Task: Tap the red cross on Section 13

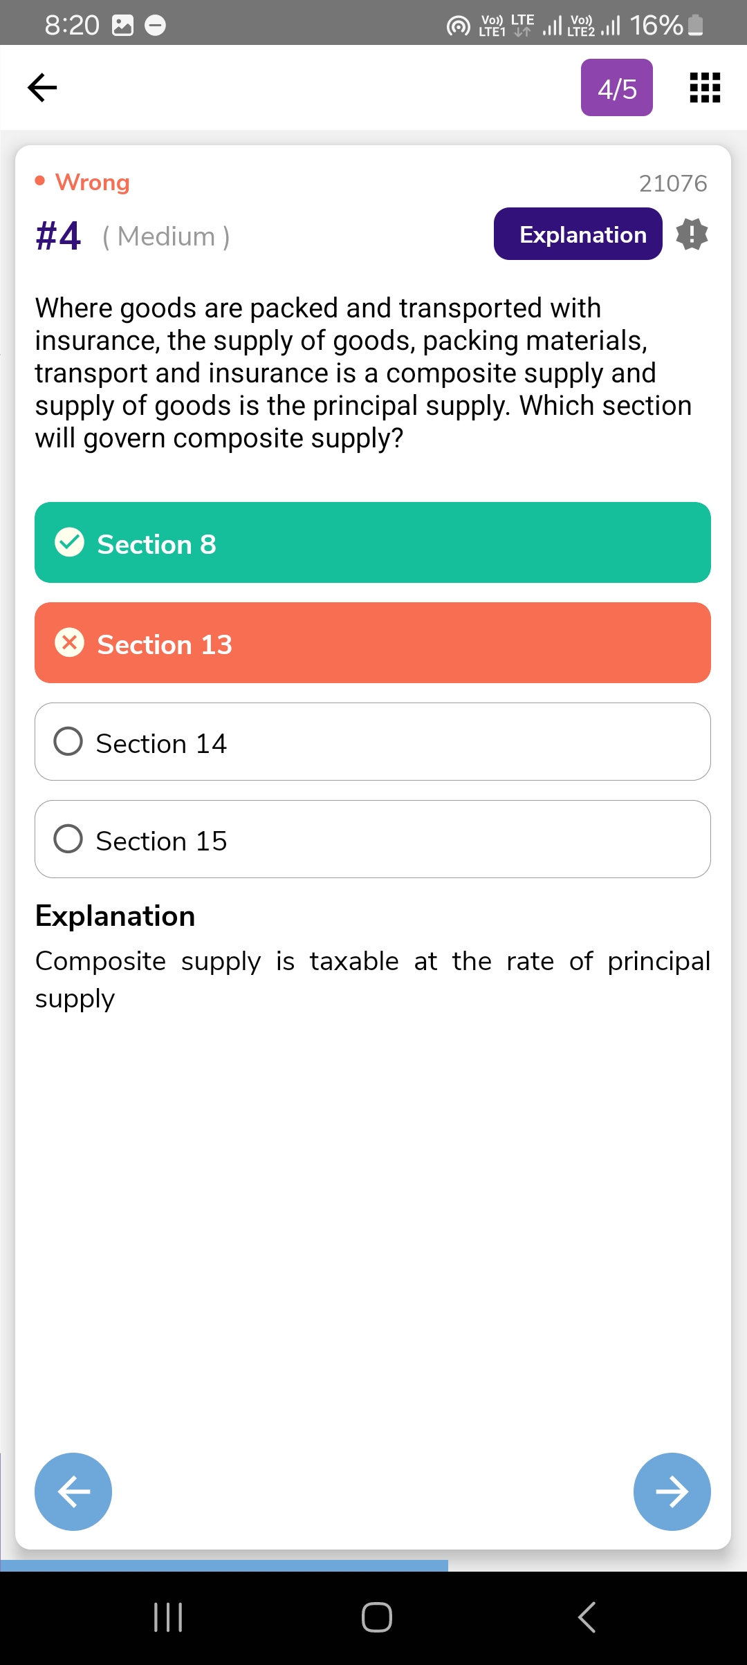Action: [x=70, y=643]
